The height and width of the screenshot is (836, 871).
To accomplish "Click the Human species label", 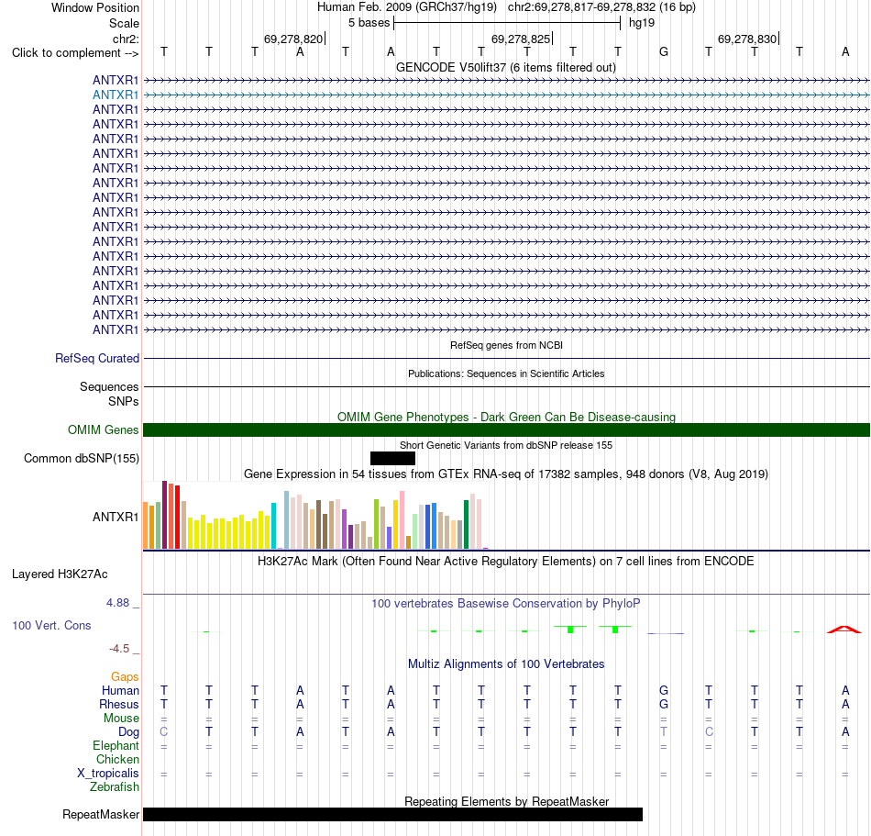I will 120,690.
